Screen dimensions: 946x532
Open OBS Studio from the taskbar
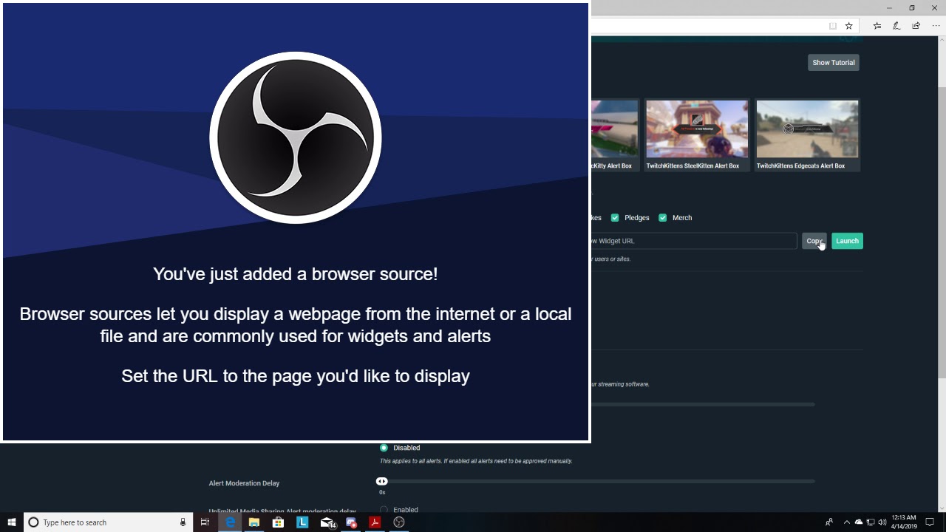(x=399, y=522)
